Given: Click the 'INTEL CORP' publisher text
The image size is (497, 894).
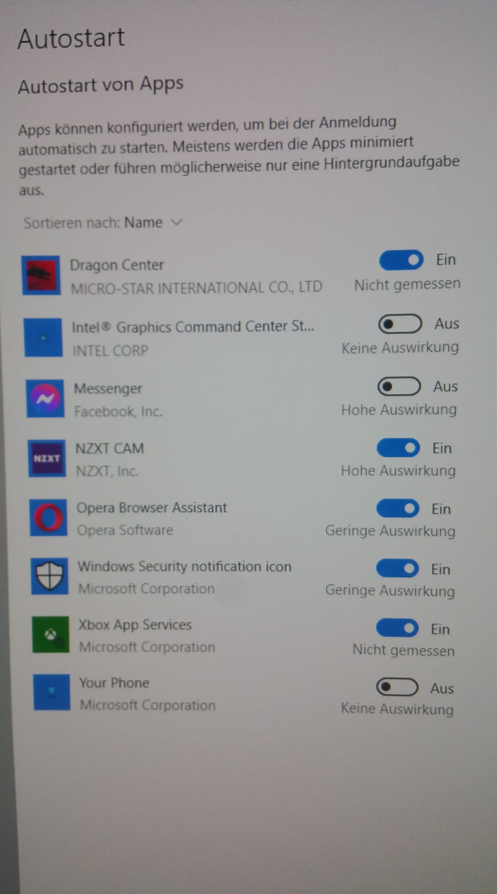Looking at the screenshot, I should [x=110, y=351].
